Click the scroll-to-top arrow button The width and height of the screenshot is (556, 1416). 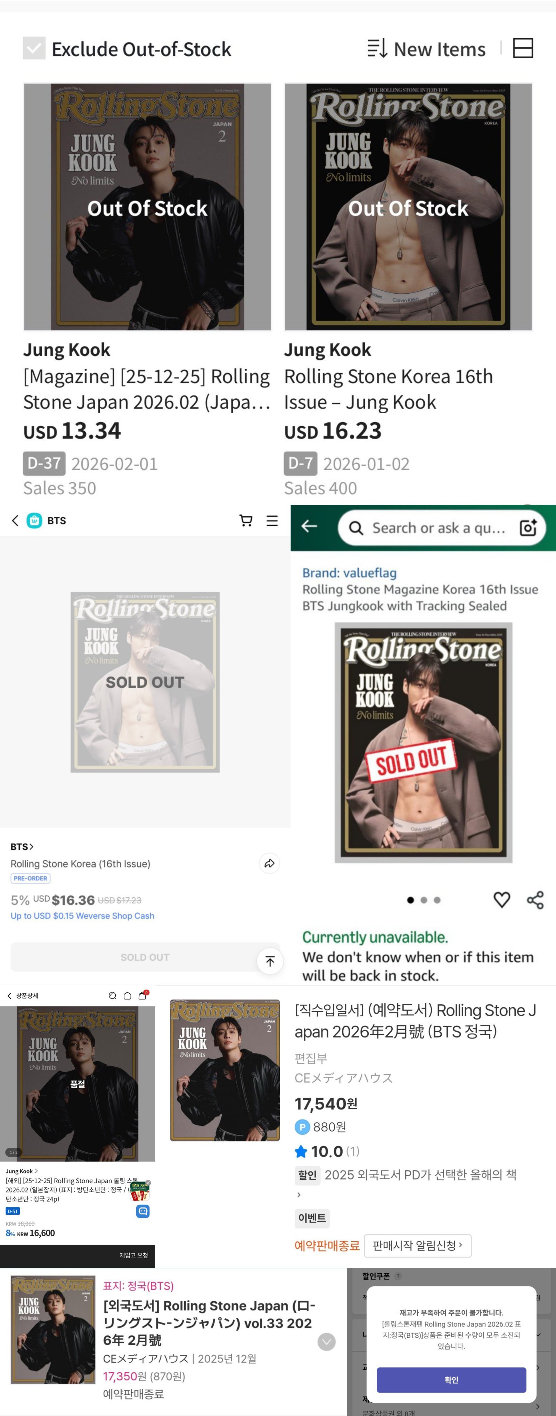[x=270, y=961]
